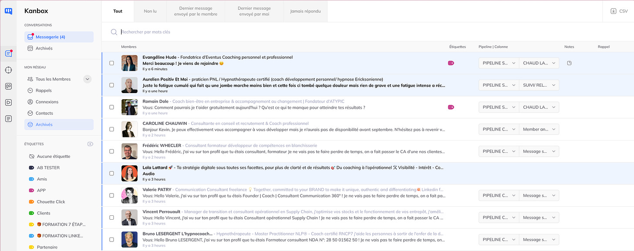Open Dernier message envoyé par moi tab
634x251 pixels.
click(x=254, y=11)
